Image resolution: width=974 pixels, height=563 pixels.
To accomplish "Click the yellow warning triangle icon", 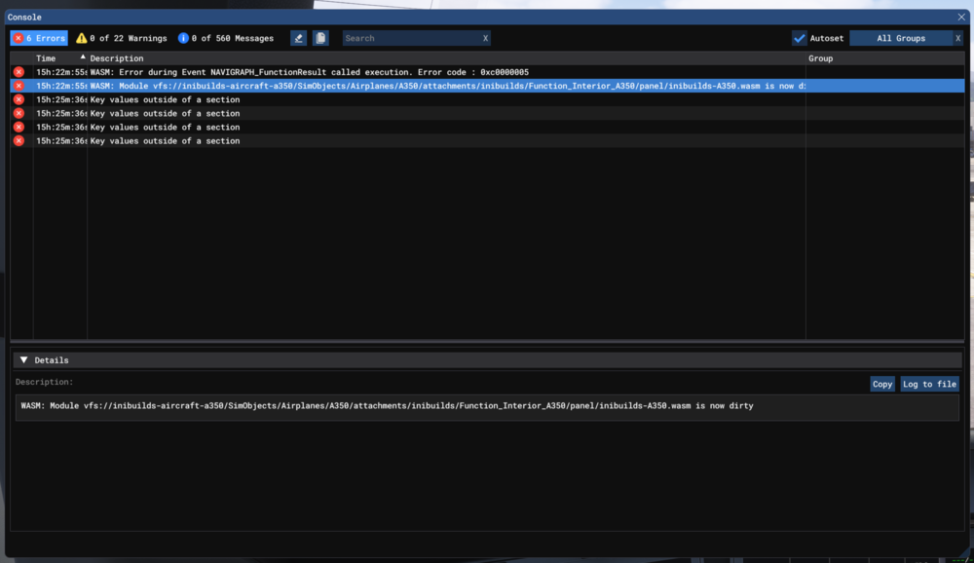I will 82,38.
